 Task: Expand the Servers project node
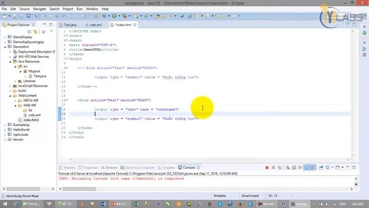tap(5, 140)
